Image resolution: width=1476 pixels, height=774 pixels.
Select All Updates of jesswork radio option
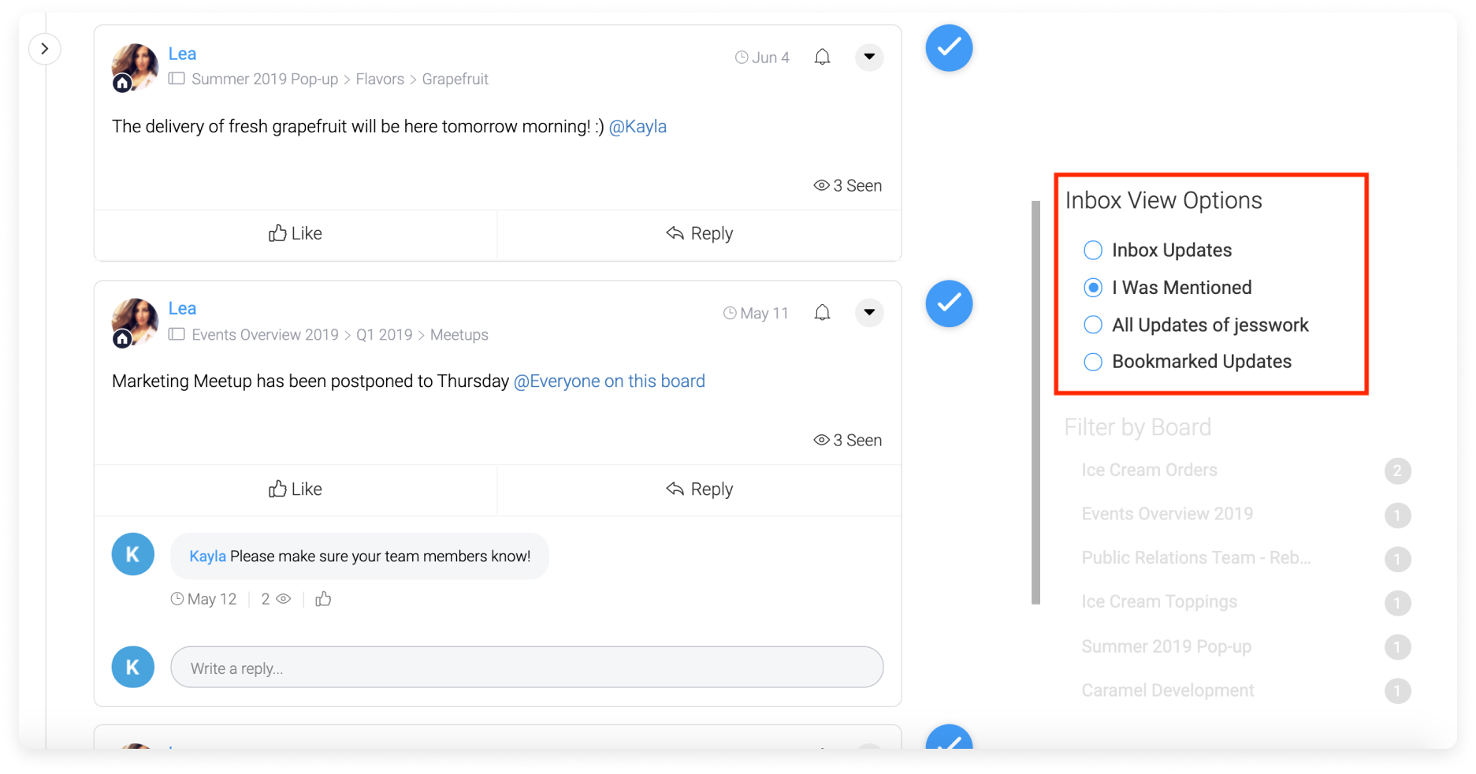[1093, 325]
